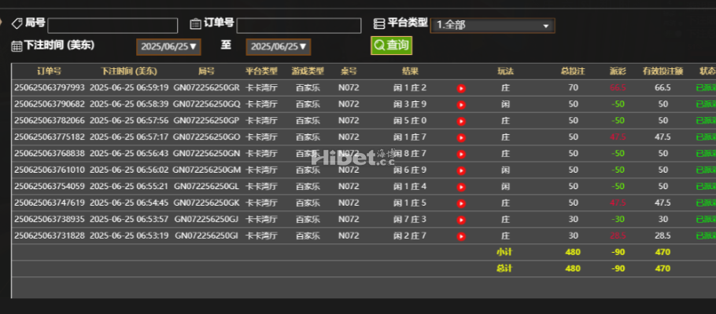Click result 闲 5 庄 0
The height and width of the screenshot is (314, 716).
pos(410,120)
